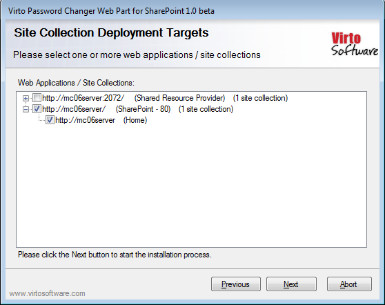
Task: Select the http://mc06server:2072/ row text
Action: (165, 98)
